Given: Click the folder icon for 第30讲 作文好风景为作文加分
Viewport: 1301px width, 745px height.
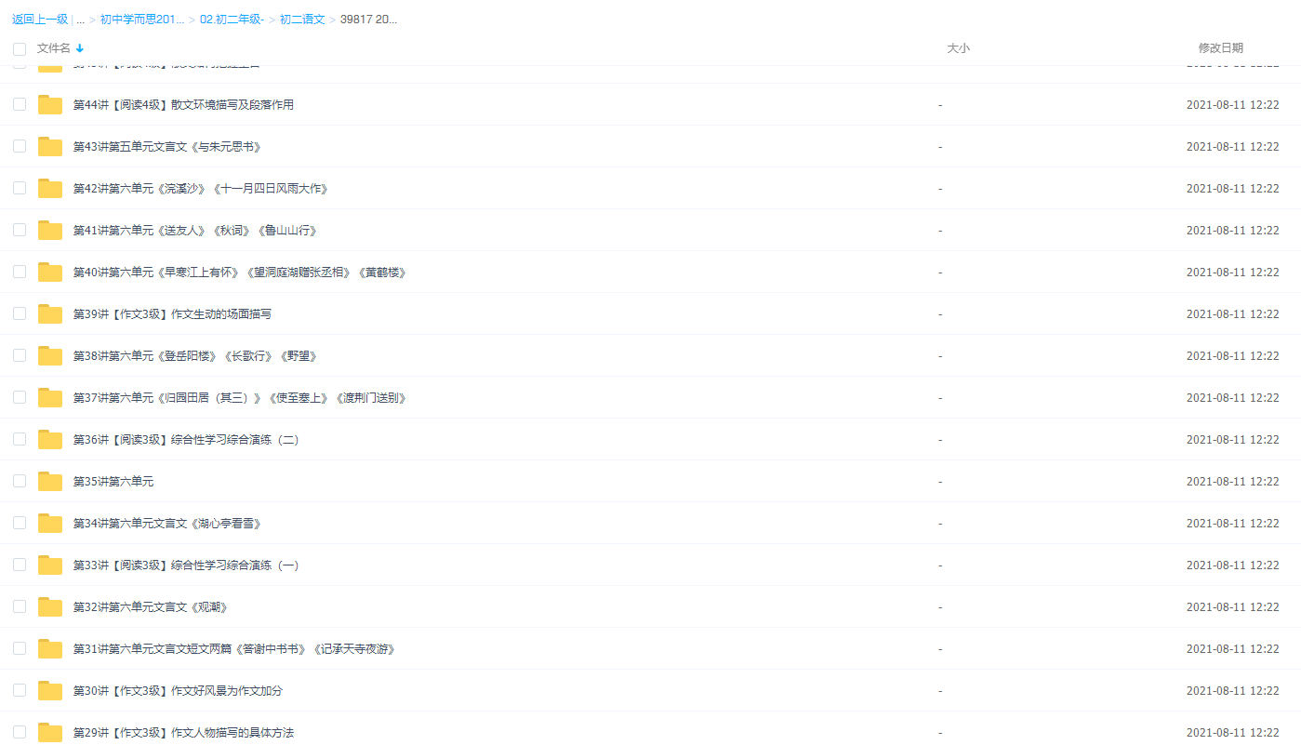Looking at the screenshot, I should coord(49,690).
